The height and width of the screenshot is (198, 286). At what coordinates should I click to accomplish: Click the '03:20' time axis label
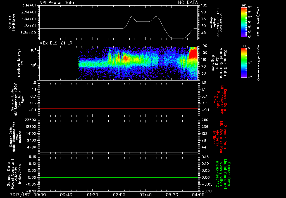pos(172,195)
